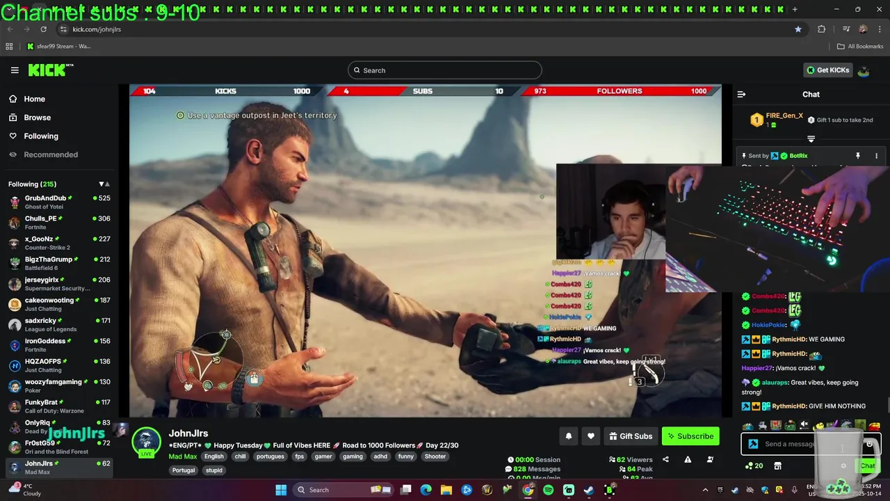This screenshot has height=501, width=890.
Task: Open the channel points shop icon
Action: (x=777, y=466)
